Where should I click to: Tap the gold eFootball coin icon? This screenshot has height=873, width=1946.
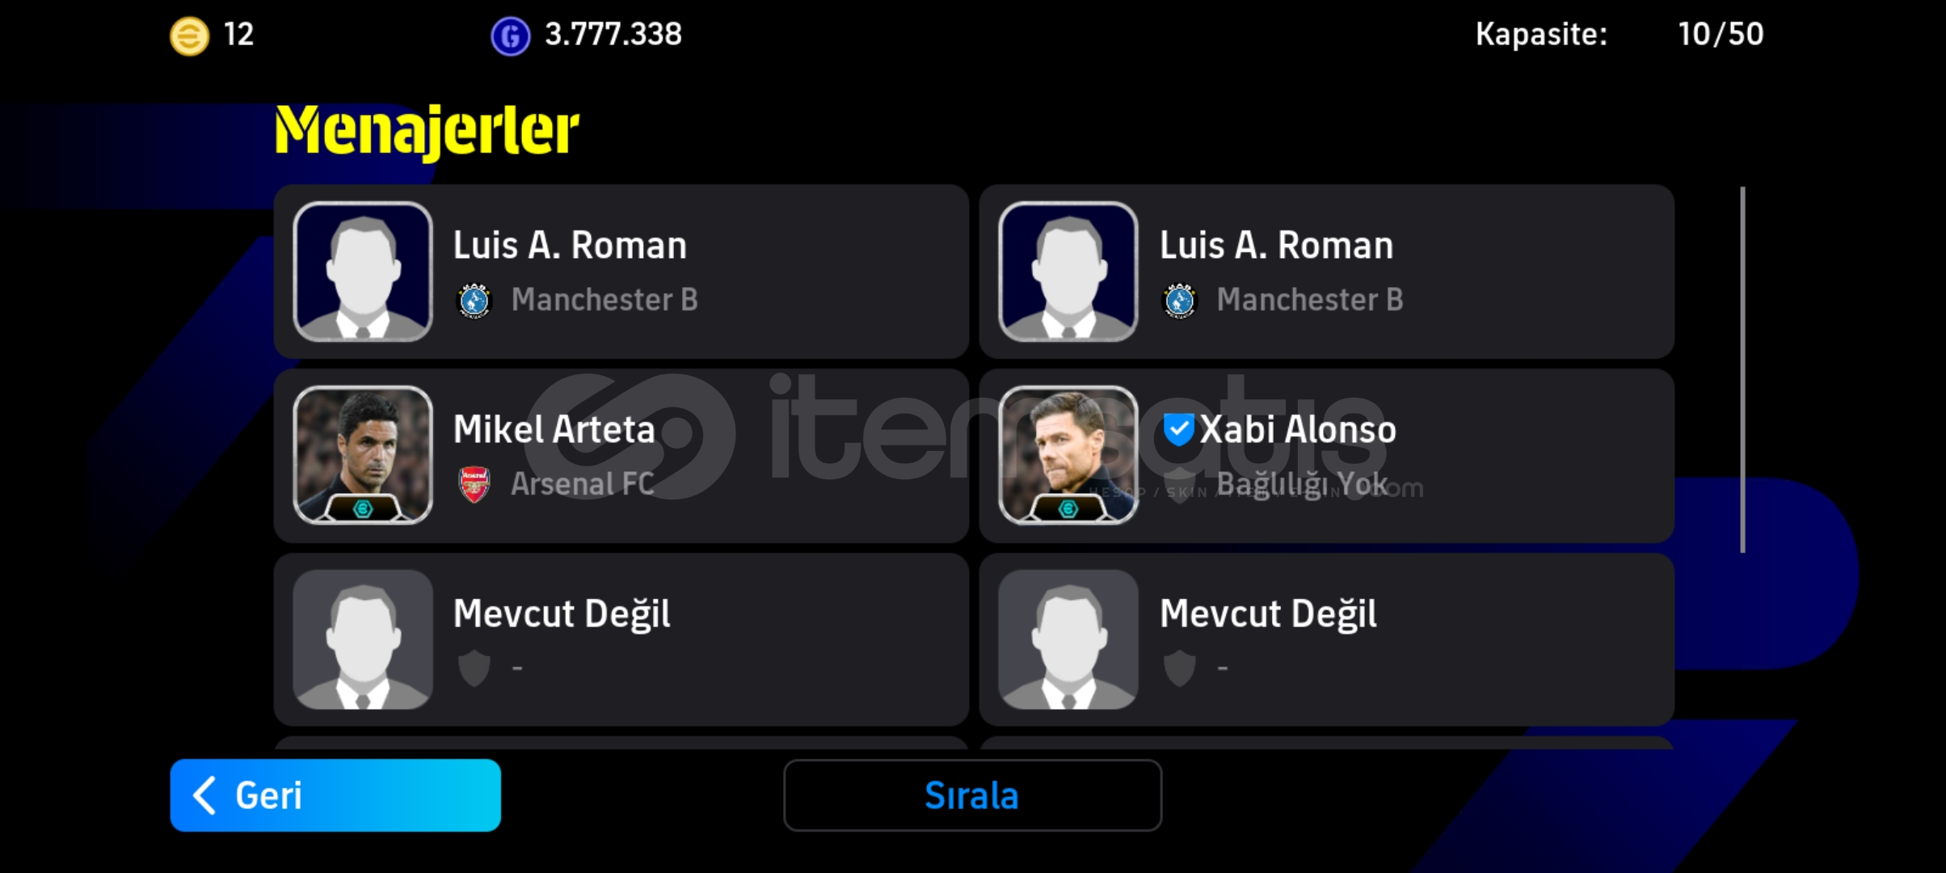tap(189, 36)
